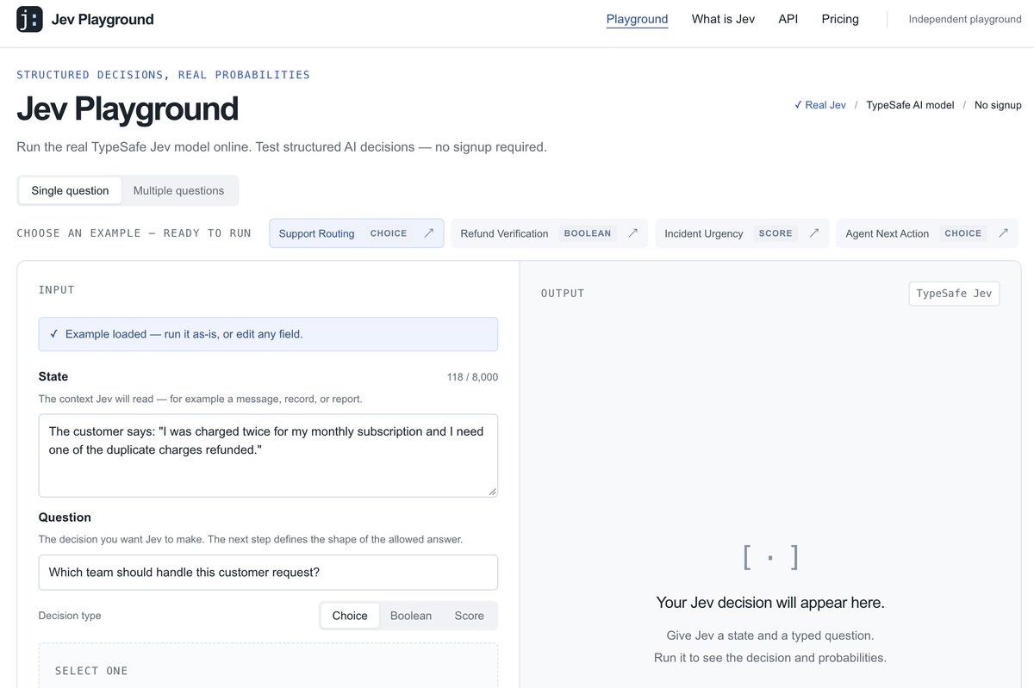Image resolution: width=1034 pixels, height=688 pixels.
Task: Click the arrow icon on Refund Verification example
Action: [x=633, y=233]
